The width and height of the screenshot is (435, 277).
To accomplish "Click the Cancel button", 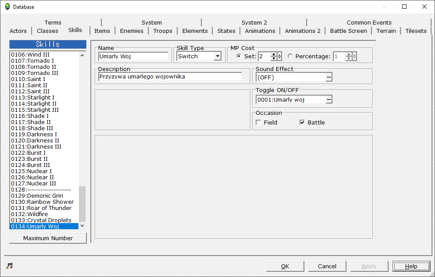I will pos(327,266).
